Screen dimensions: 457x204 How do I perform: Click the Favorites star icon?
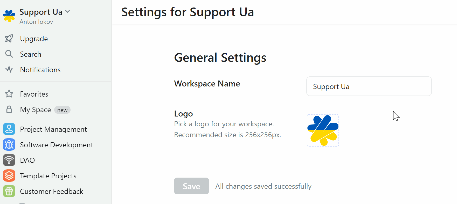[x=9, y=94]
